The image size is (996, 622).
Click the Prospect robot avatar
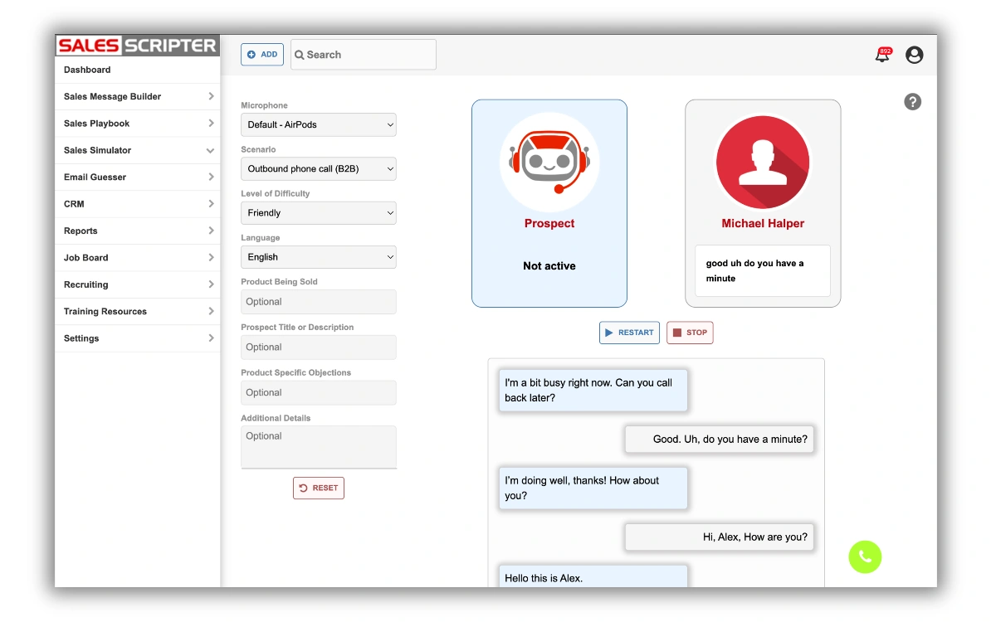pos(549,163)
